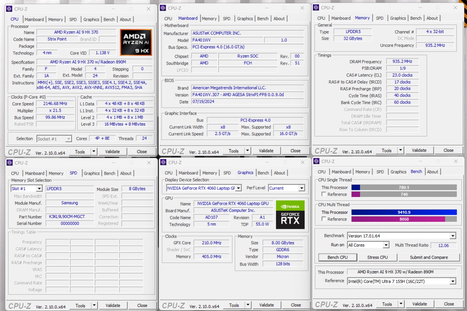Click the TDP 55.0 W value

click(262, 224)
